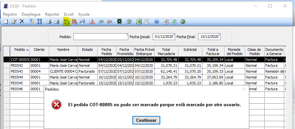This screenshot has height=129, width=295.
Task: Open the Pedido field lookup corner
Action: point(127,35)
